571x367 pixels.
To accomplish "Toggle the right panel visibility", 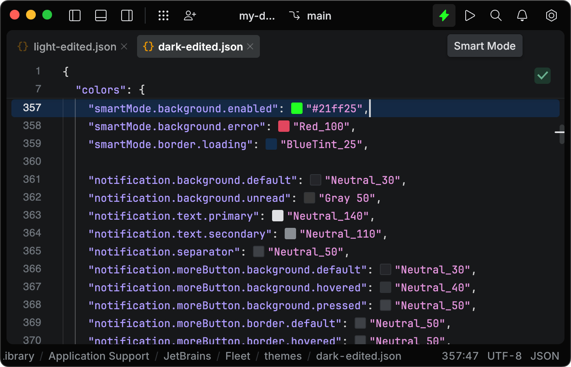I will 127,15.
